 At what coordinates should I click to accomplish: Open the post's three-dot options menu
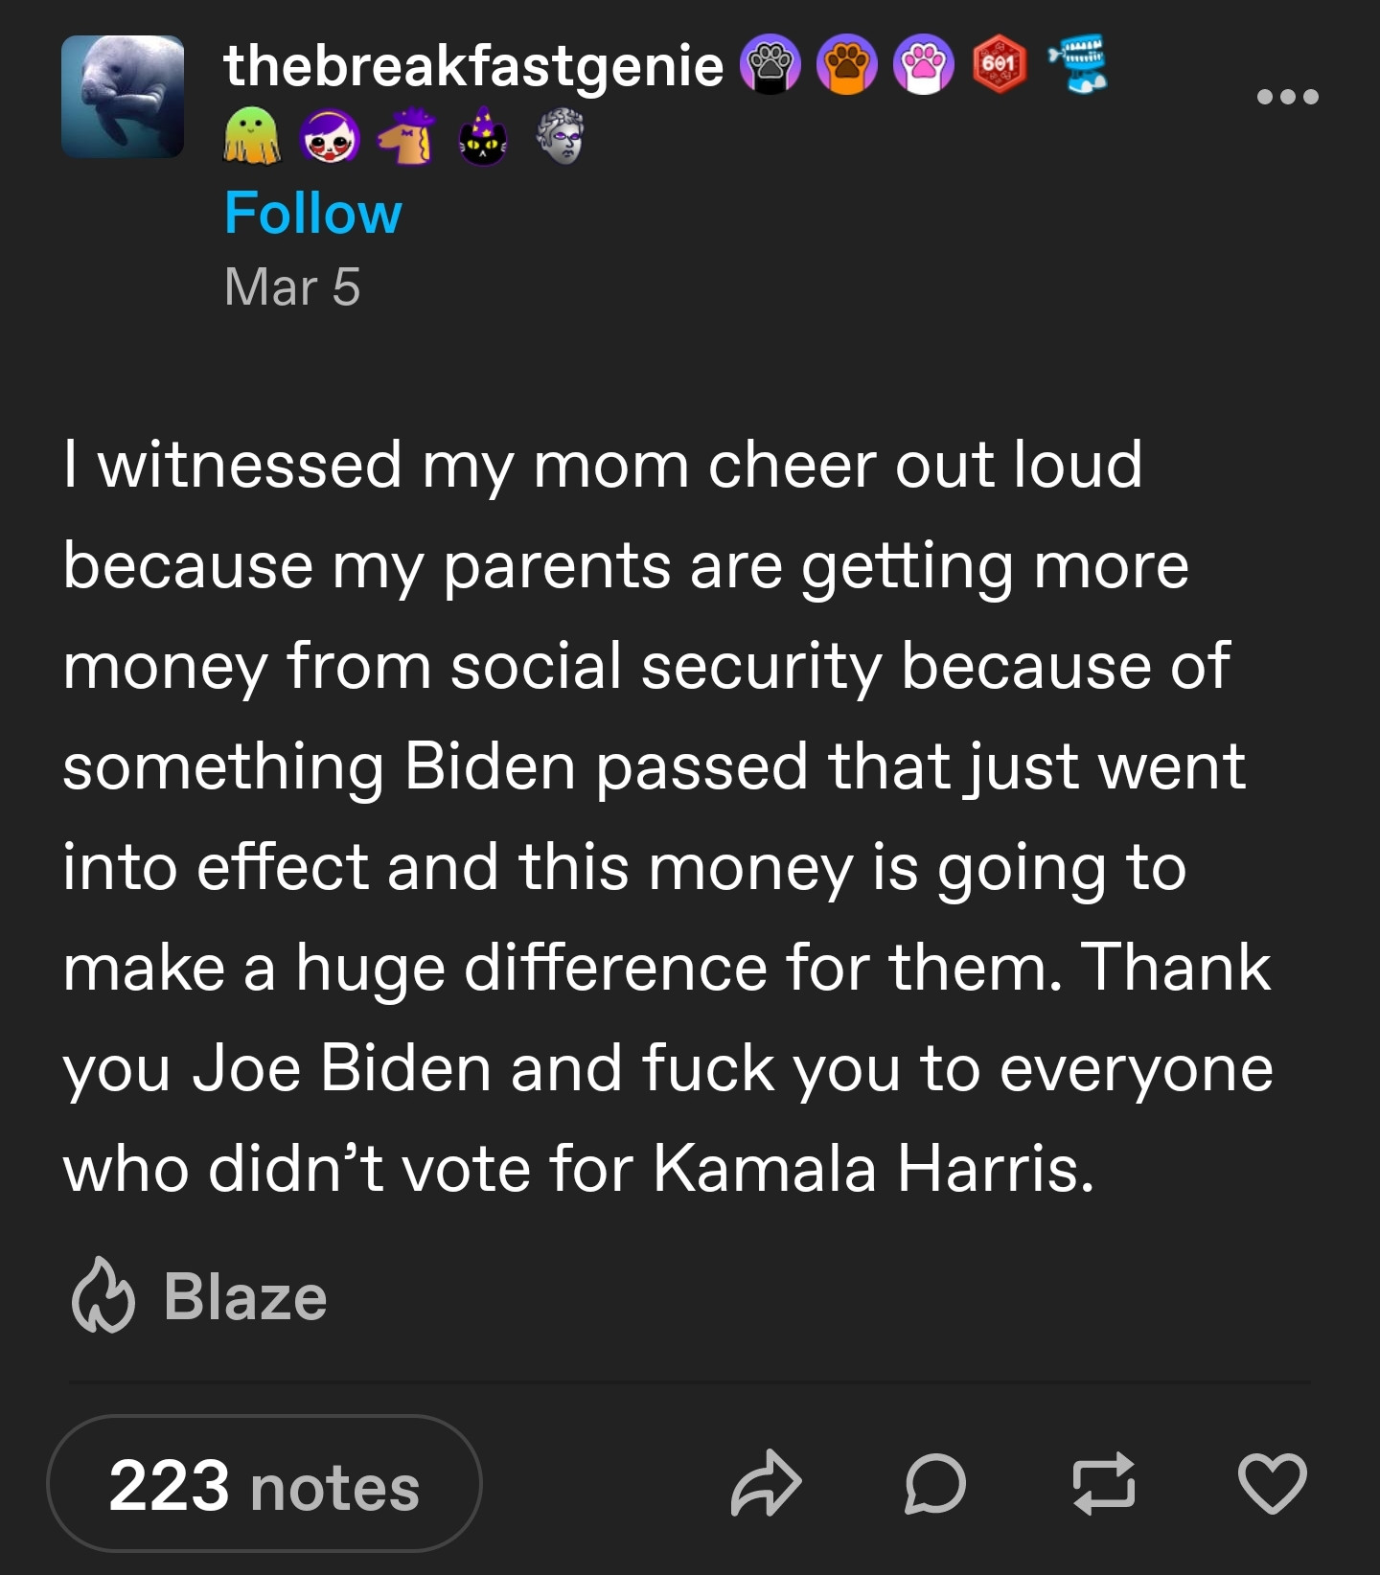click(x=1287, y=97)
